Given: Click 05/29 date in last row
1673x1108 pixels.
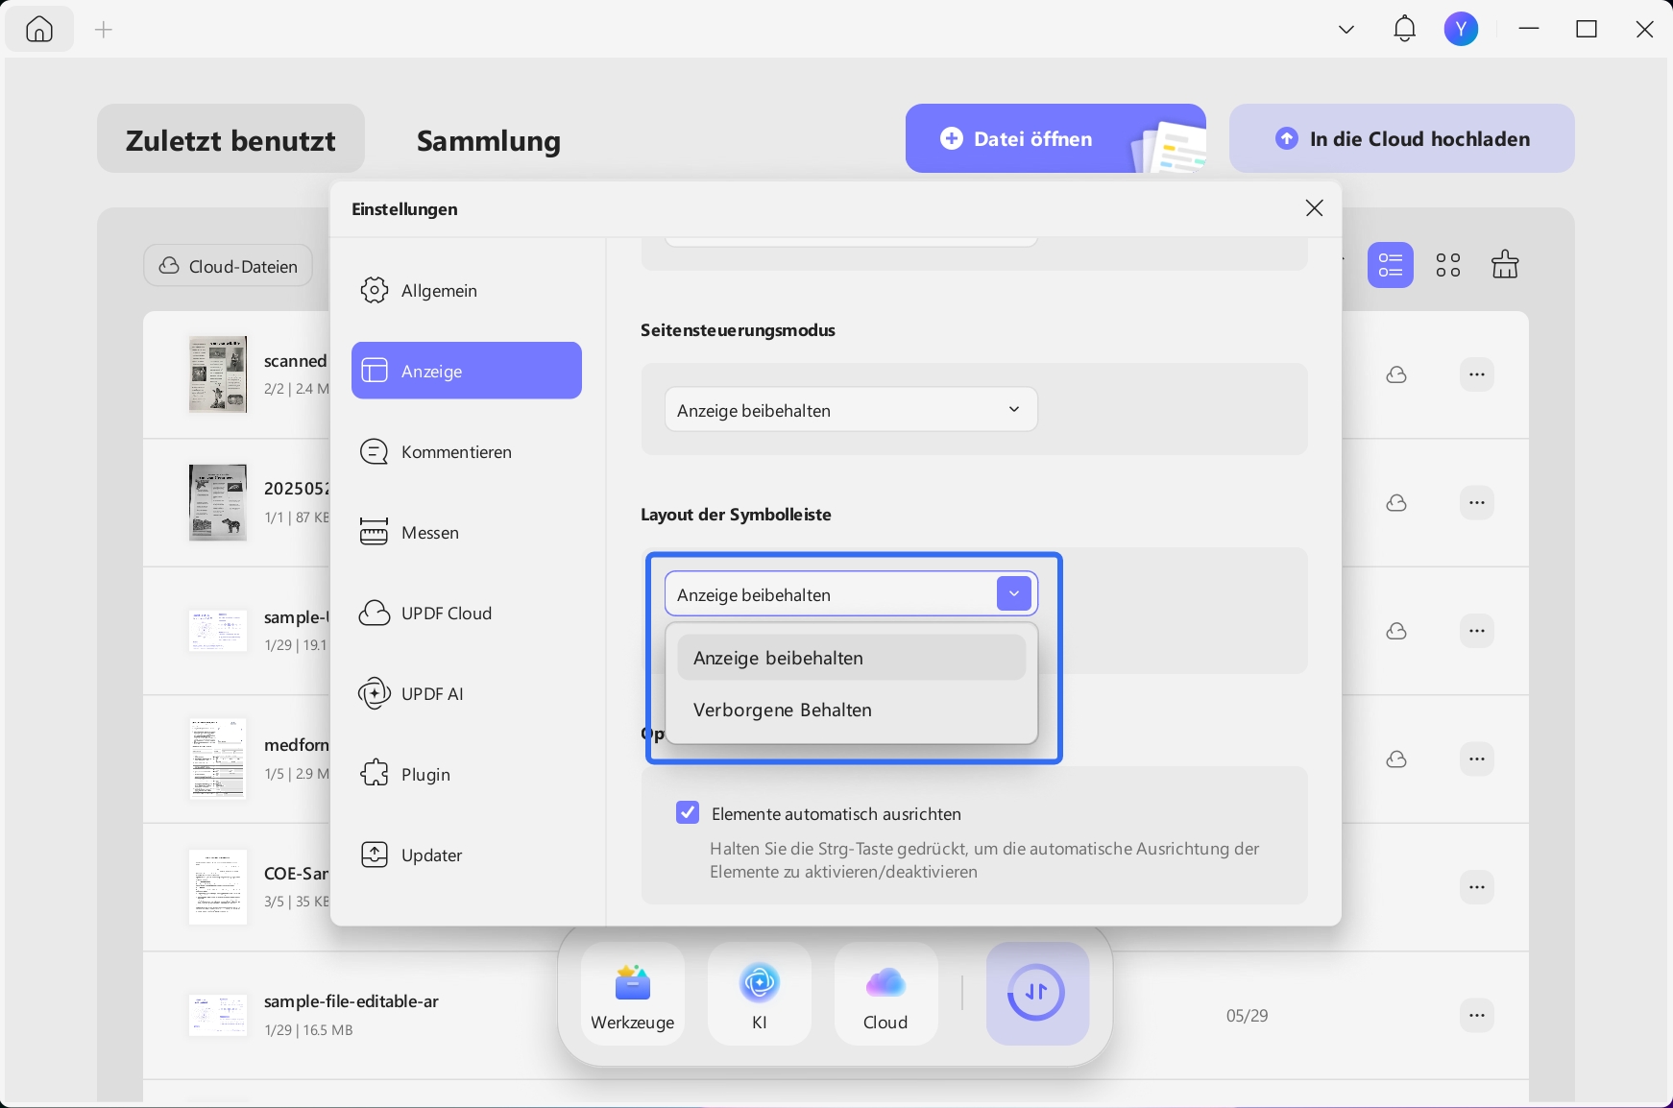Looking at the screenshot, I should point(1247,1015).
